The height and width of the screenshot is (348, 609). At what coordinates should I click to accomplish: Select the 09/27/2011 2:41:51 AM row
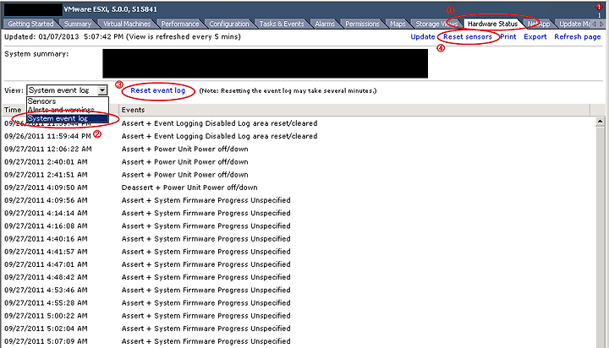pos(299,175)
